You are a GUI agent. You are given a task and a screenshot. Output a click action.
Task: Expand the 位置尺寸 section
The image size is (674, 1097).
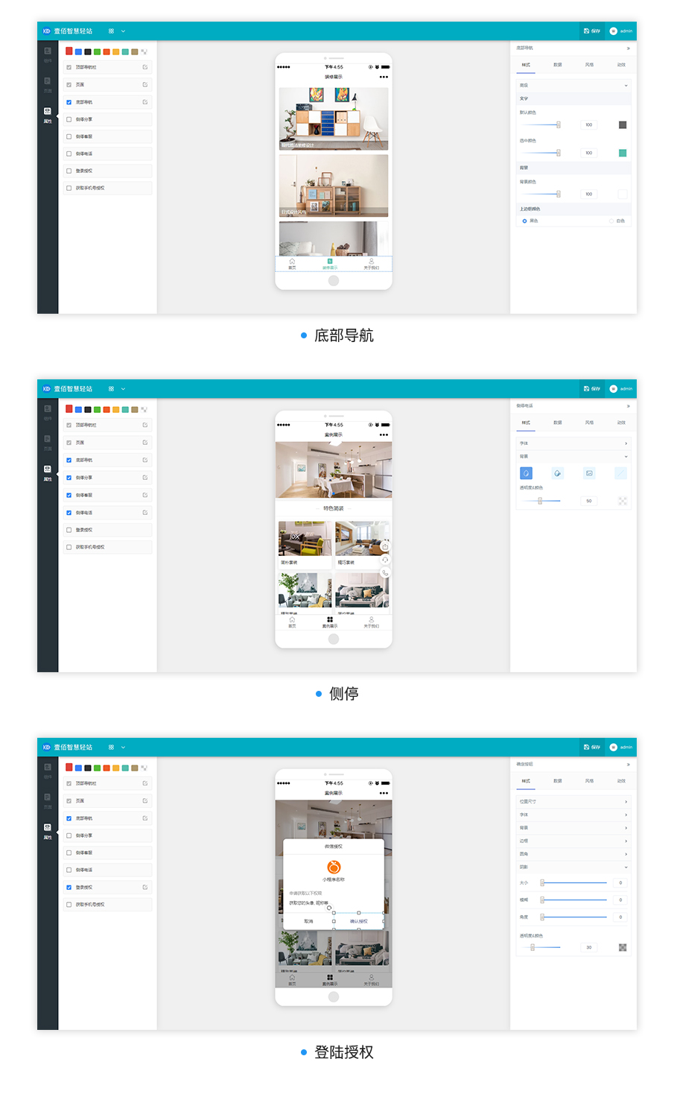pos(573,801)
